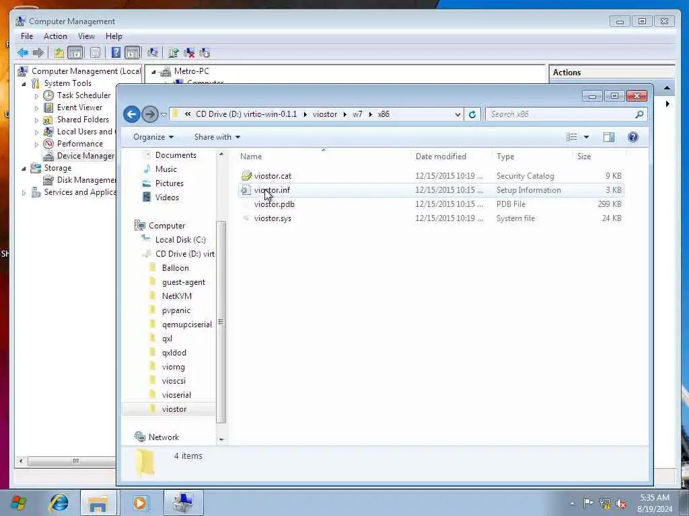689x516 pixels.
Task: Expand the Task Scheduler tree node
Action: click(36, 95)
